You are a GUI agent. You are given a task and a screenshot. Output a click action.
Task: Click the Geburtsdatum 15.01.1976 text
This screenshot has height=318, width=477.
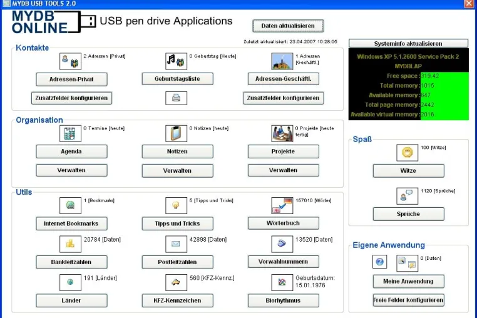pyautogui.click(x=315, y=282)
